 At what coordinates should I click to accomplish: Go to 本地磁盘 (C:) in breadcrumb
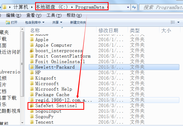[x=52, y=7]
